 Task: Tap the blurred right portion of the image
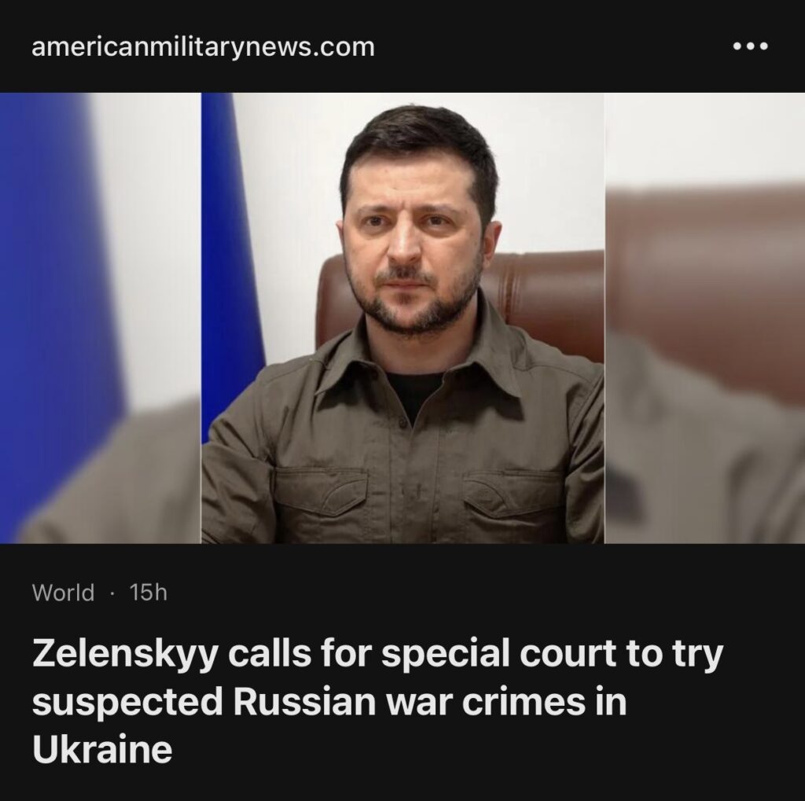[704, 318]
